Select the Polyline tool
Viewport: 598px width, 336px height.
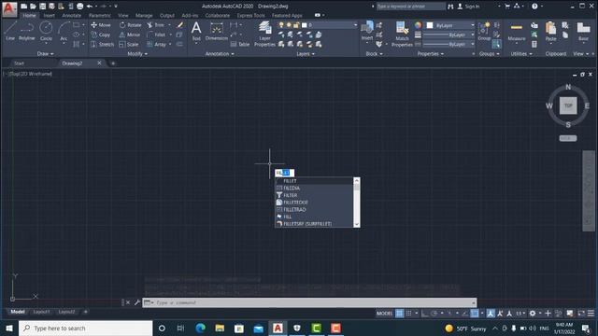(x=27, y=31)
